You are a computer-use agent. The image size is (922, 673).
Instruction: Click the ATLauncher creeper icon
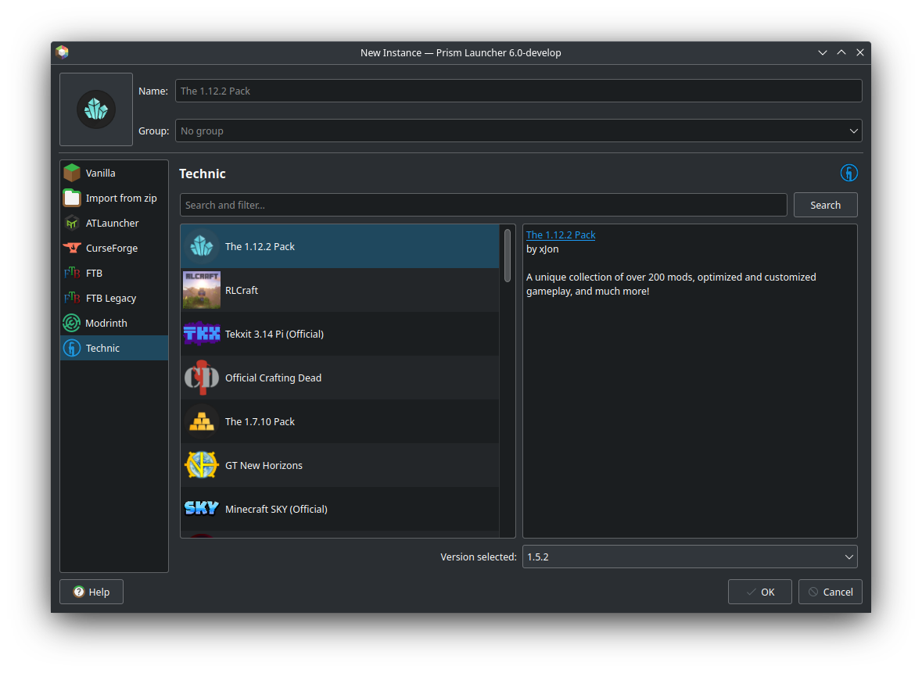pyautogui.click(x=72, y=223)
